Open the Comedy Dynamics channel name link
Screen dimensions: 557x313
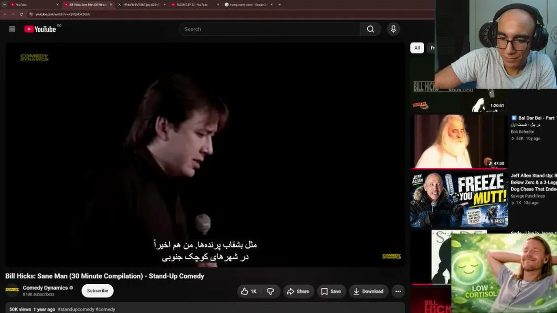pos(45,288)
